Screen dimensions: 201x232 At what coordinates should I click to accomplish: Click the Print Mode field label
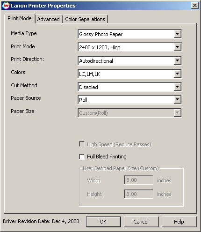23,46
